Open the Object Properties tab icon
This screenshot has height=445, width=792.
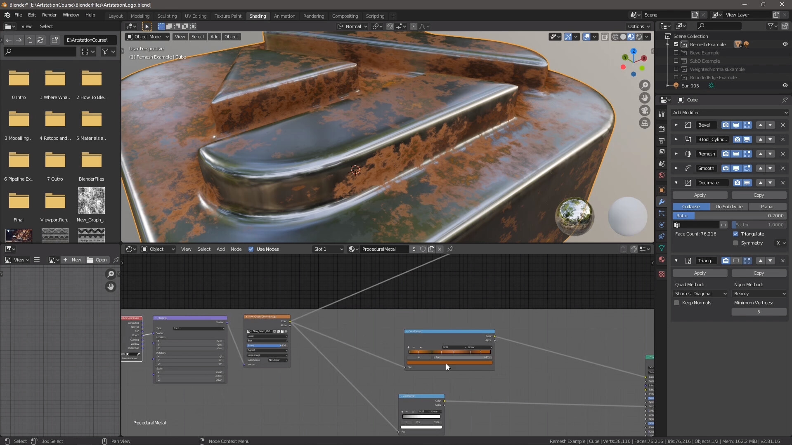(661, 190)
